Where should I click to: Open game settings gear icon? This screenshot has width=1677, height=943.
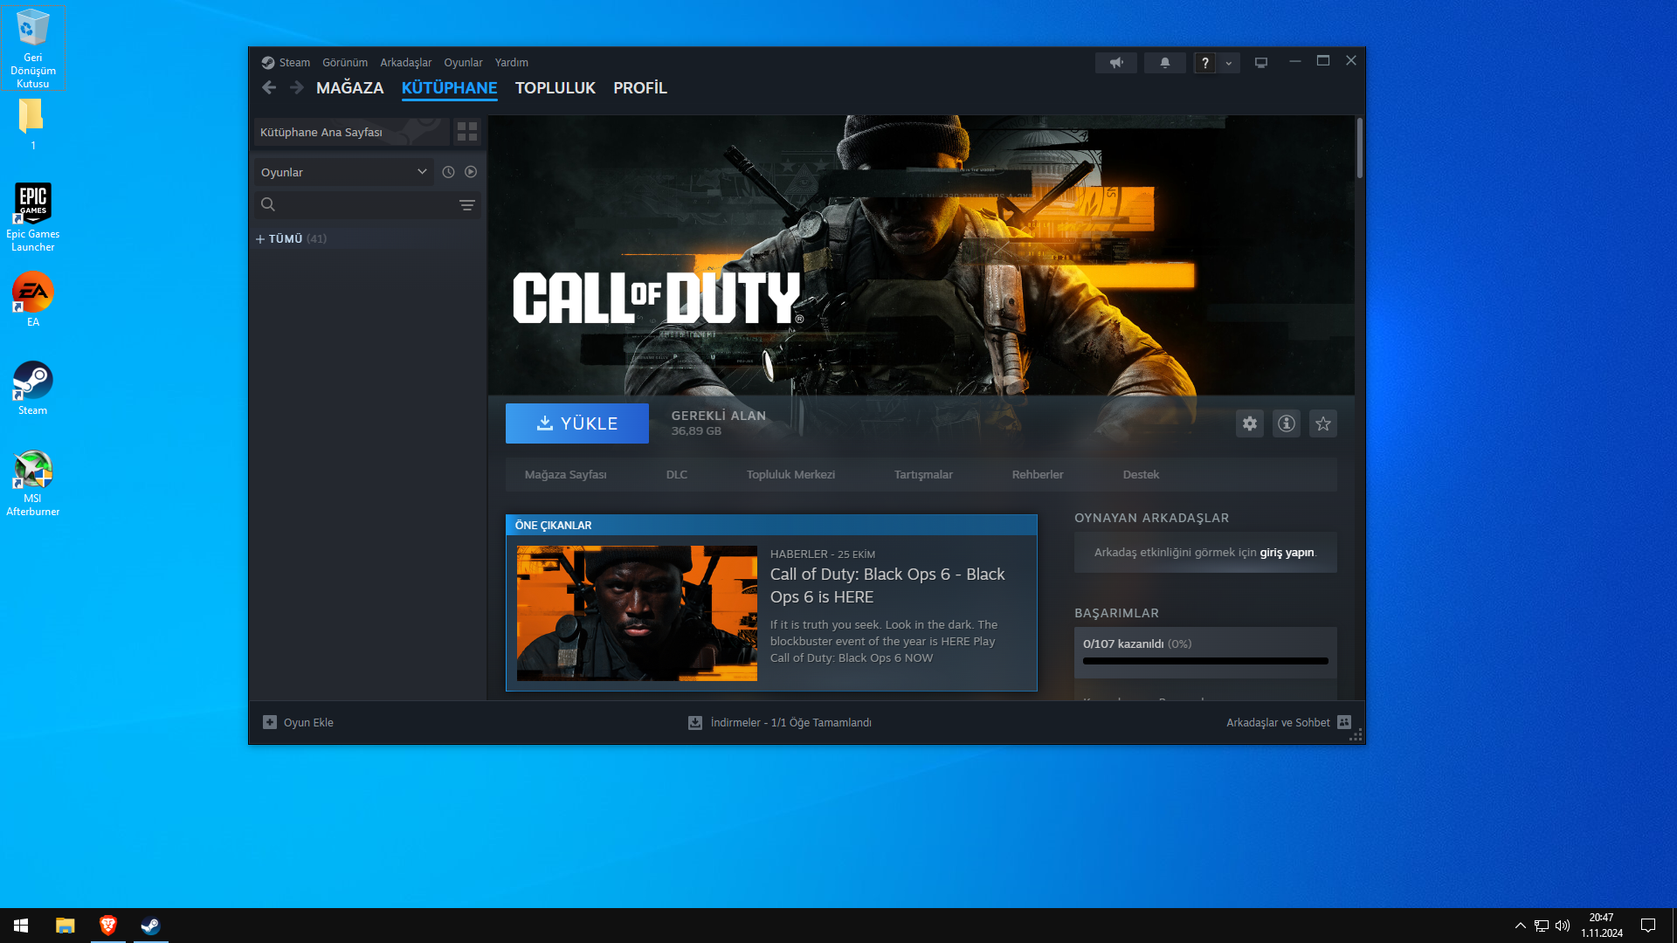(x=1250, y=423)
